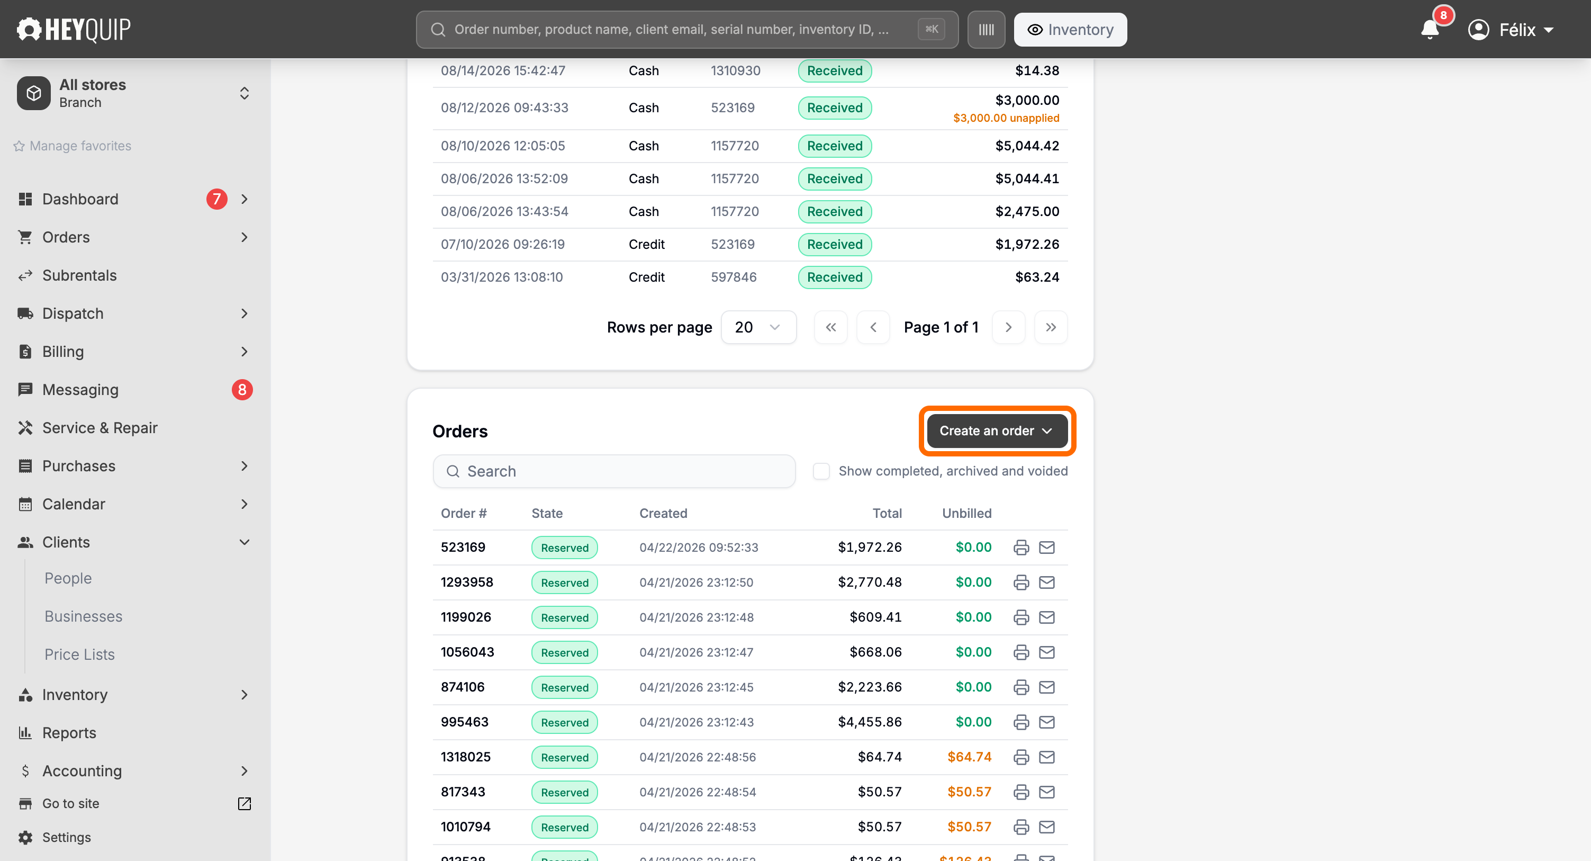
Task: Open All stores branch selector
Action: (x=135, y=93)
